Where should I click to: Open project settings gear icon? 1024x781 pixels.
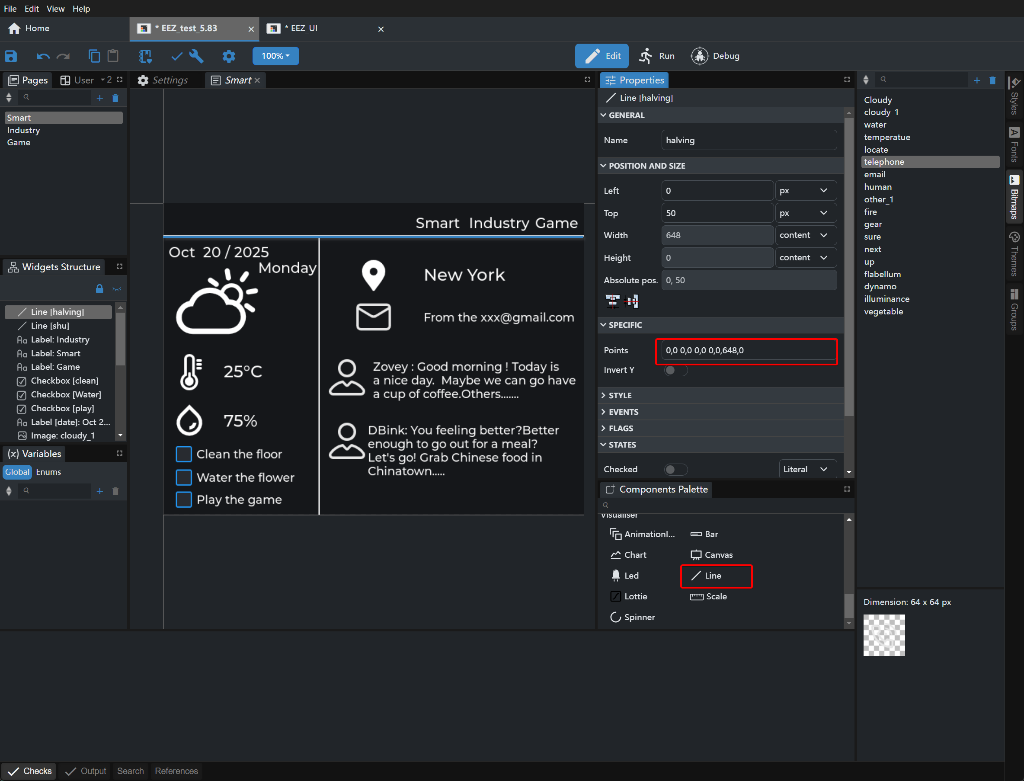point(229,56)
